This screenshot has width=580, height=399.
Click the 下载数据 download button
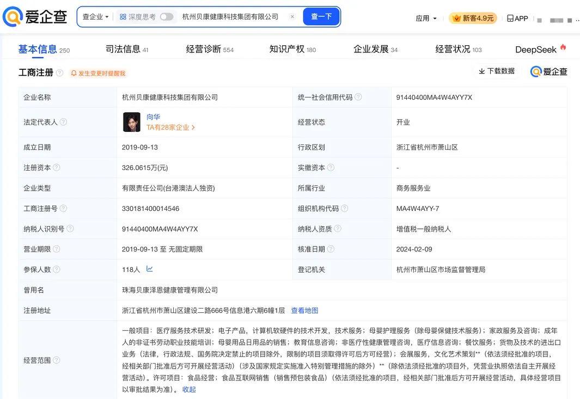(497, 71)
